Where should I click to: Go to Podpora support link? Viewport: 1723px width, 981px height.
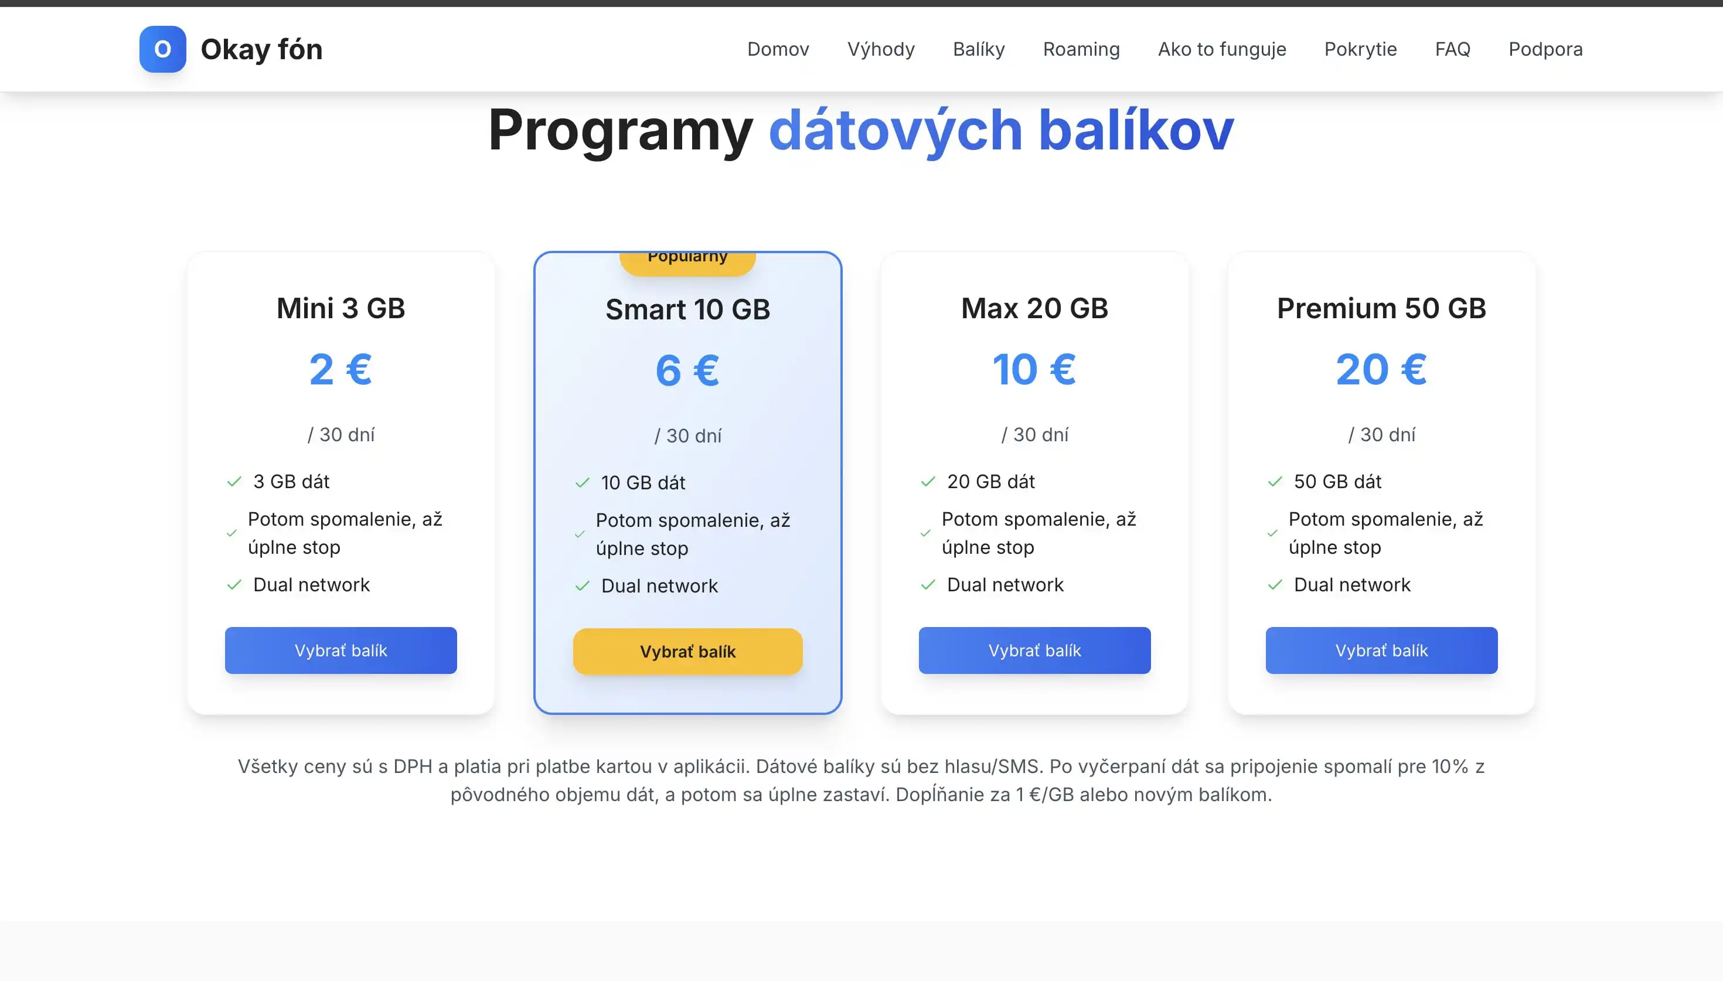pos(1545,49)
